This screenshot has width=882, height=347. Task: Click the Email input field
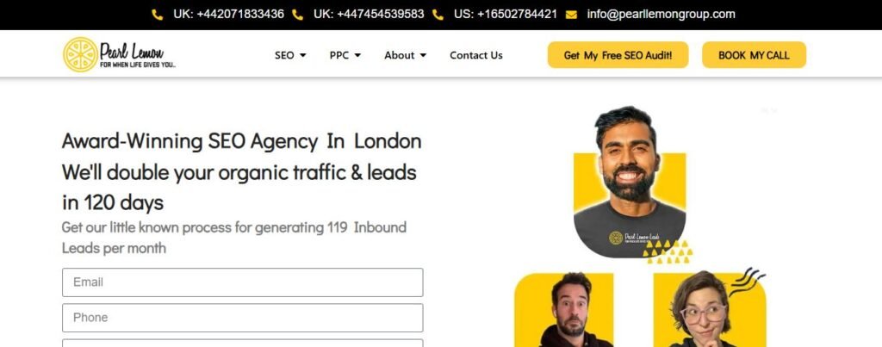[242, 282]
